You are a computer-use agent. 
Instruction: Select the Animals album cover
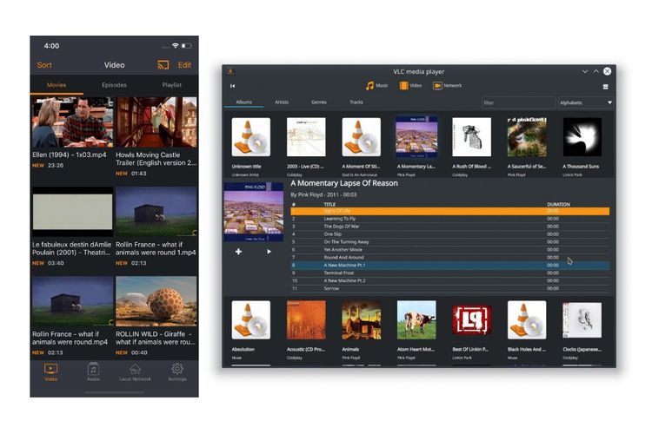[361, 319]
